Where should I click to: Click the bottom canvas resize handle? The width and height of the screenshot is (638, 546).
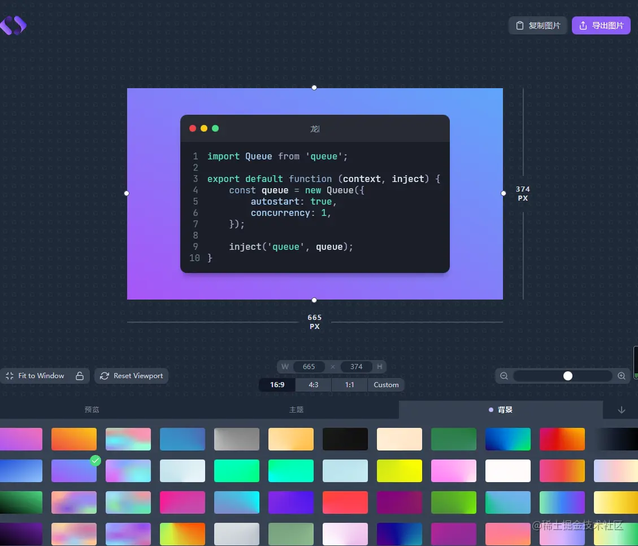(x=314, y=300)
